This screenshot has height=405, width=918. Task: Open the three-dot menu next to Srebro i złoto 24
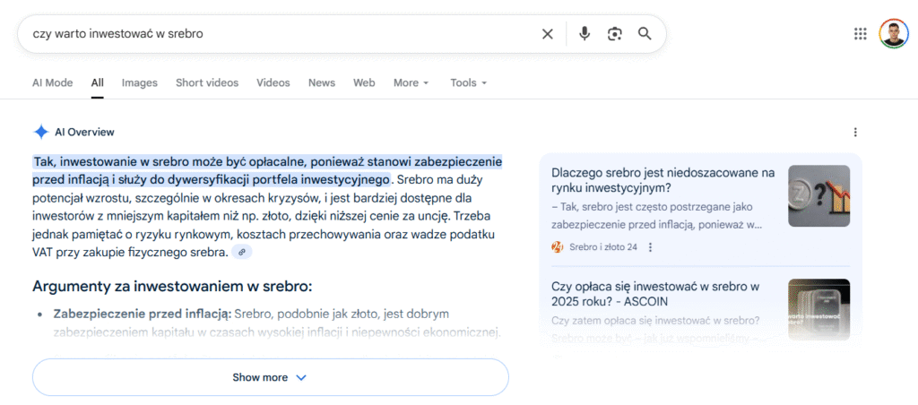pyautogui.click(x=650, y=247)
